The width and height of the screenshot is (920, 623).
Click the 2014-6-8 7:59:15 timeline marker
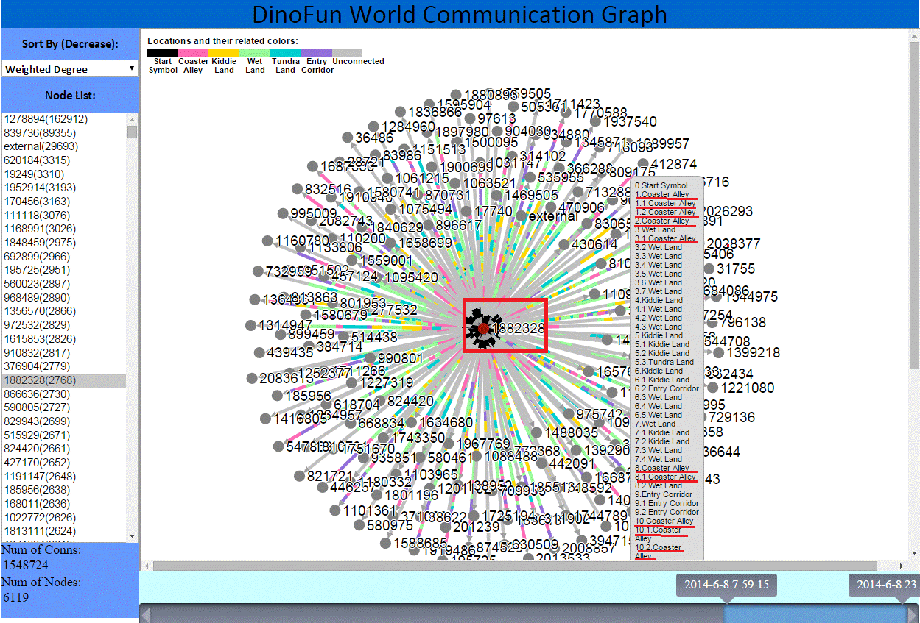tap(726, 585)
